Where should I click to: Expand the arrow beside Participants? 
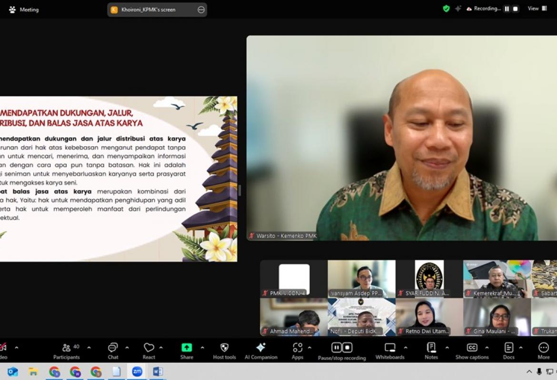(89, 348)
